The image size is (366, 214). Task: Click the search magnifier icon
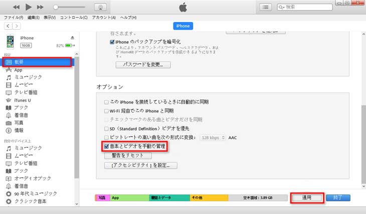tap(281, 7)
